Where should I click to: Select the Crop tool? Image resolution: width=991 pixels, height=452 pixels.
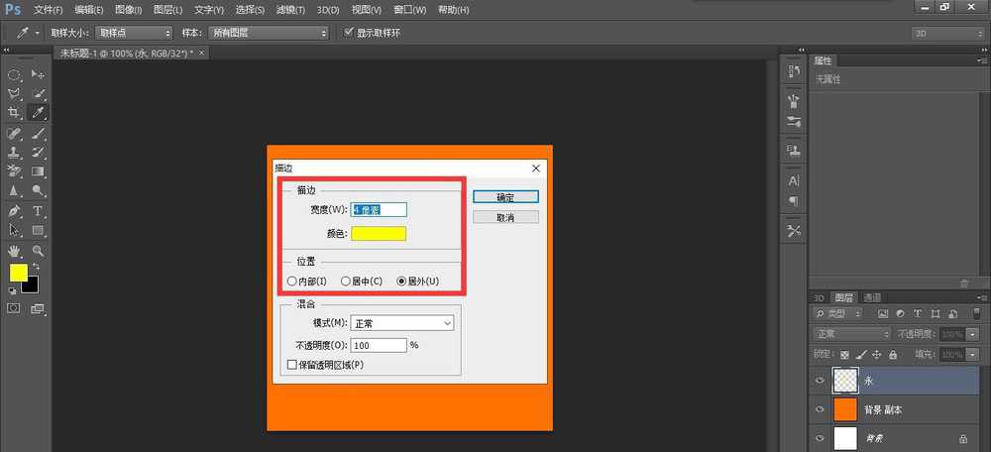[x=14, y=112]
